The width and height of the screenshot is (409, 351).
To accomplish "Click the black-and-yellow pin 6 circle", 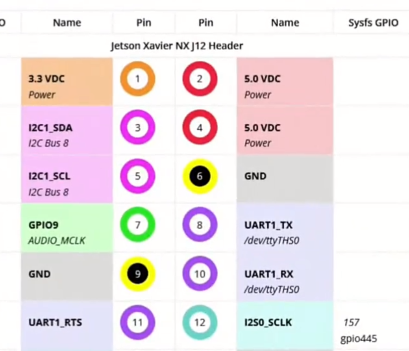I will coord(200,176).
